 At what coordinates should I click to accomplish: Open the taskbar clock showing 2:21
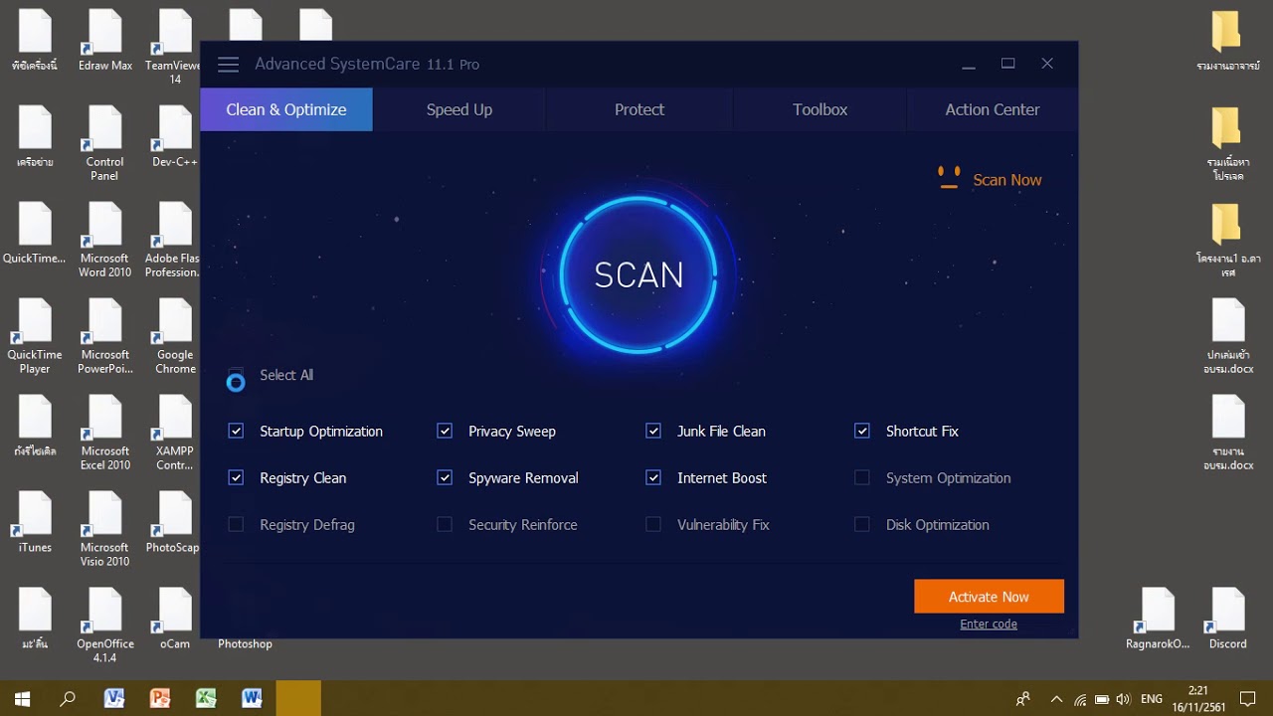point(1198,699)
